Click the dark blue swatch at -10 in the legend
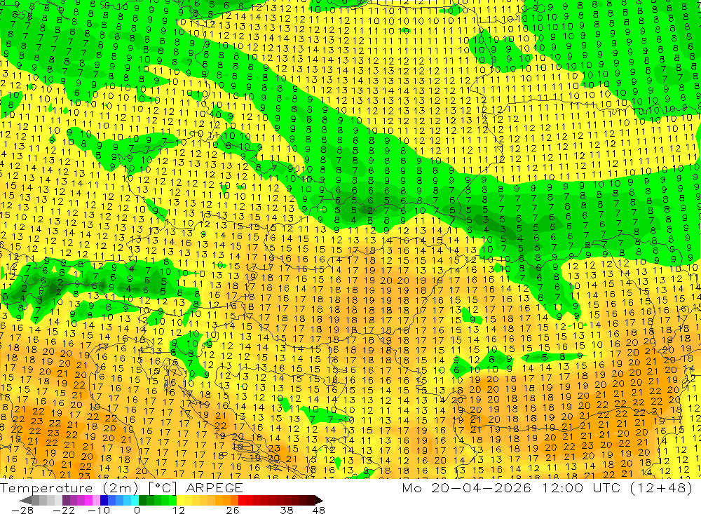The image size is (701, 514). [x=104, y=501]
